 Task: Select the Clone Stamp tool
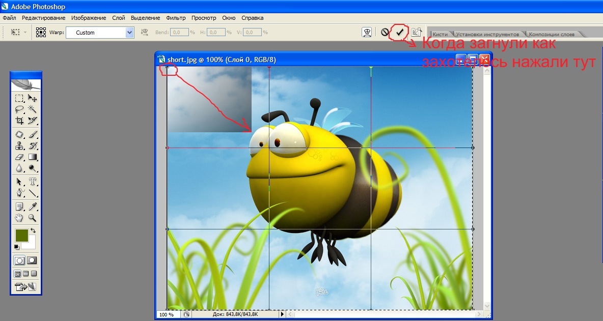19,145
